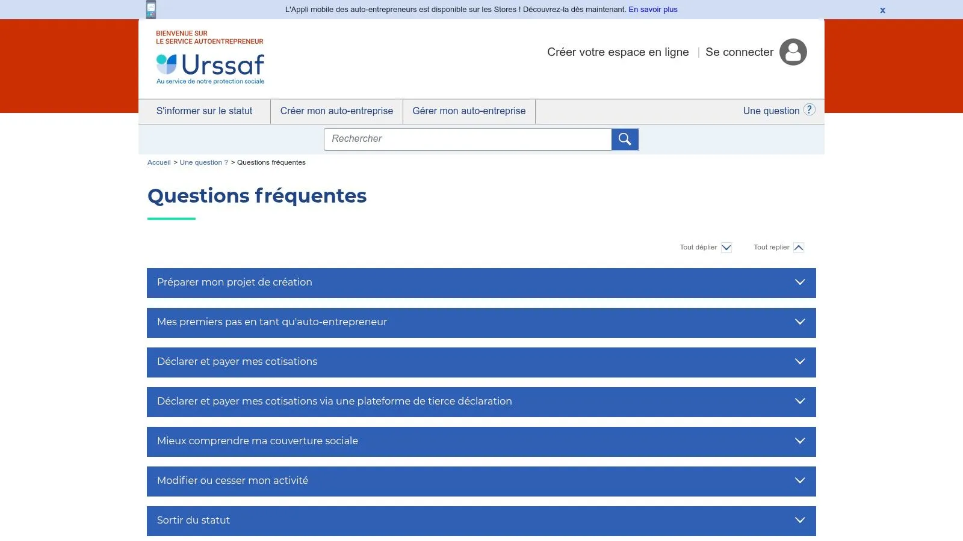
Task: Expand Mieux comprendre ma couverture sociale
Action: click(482, 442)
